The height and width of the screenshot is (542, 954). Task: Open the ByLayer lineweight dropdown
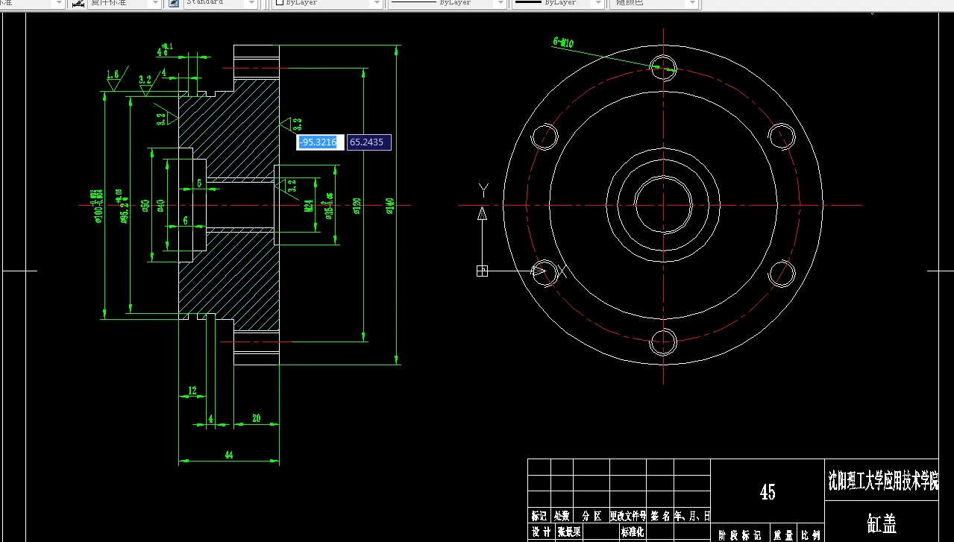coord(597,3)
